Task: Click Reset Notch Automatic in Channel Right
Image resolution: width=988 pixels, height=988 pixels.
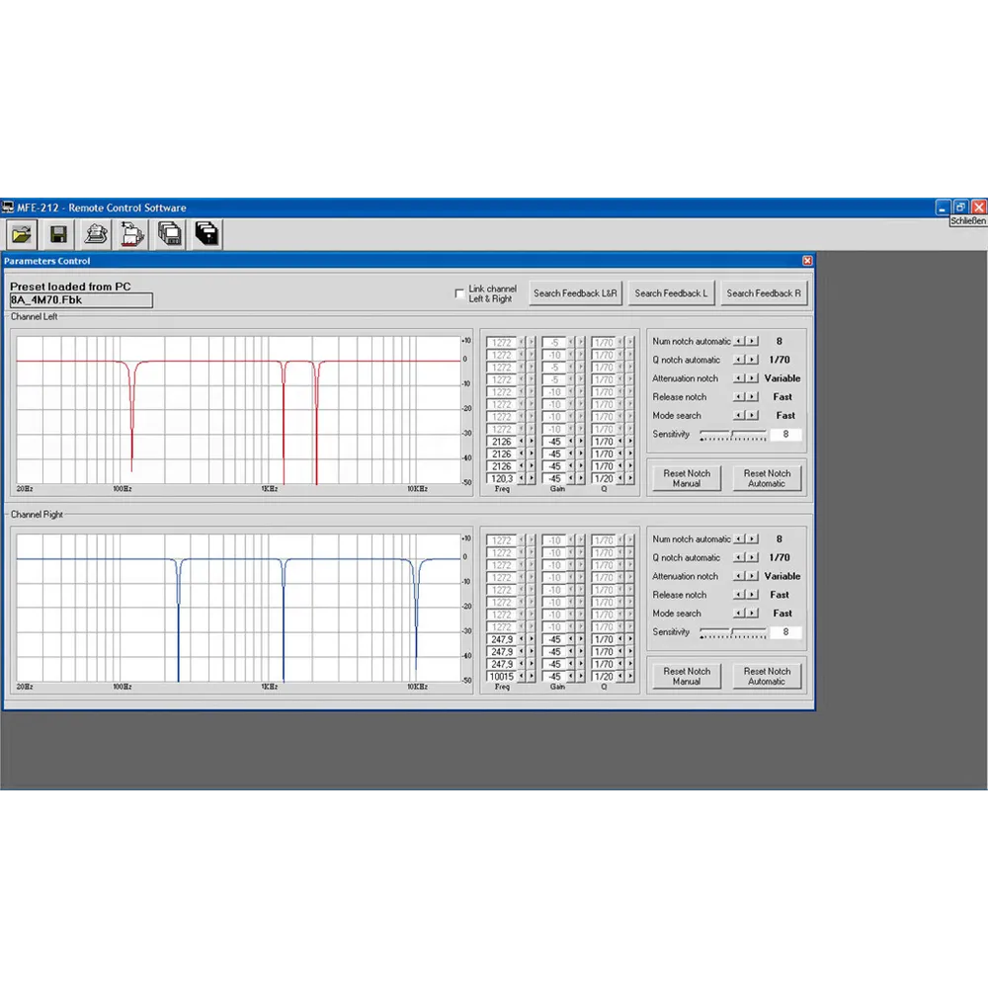Action: click(767, 676)
